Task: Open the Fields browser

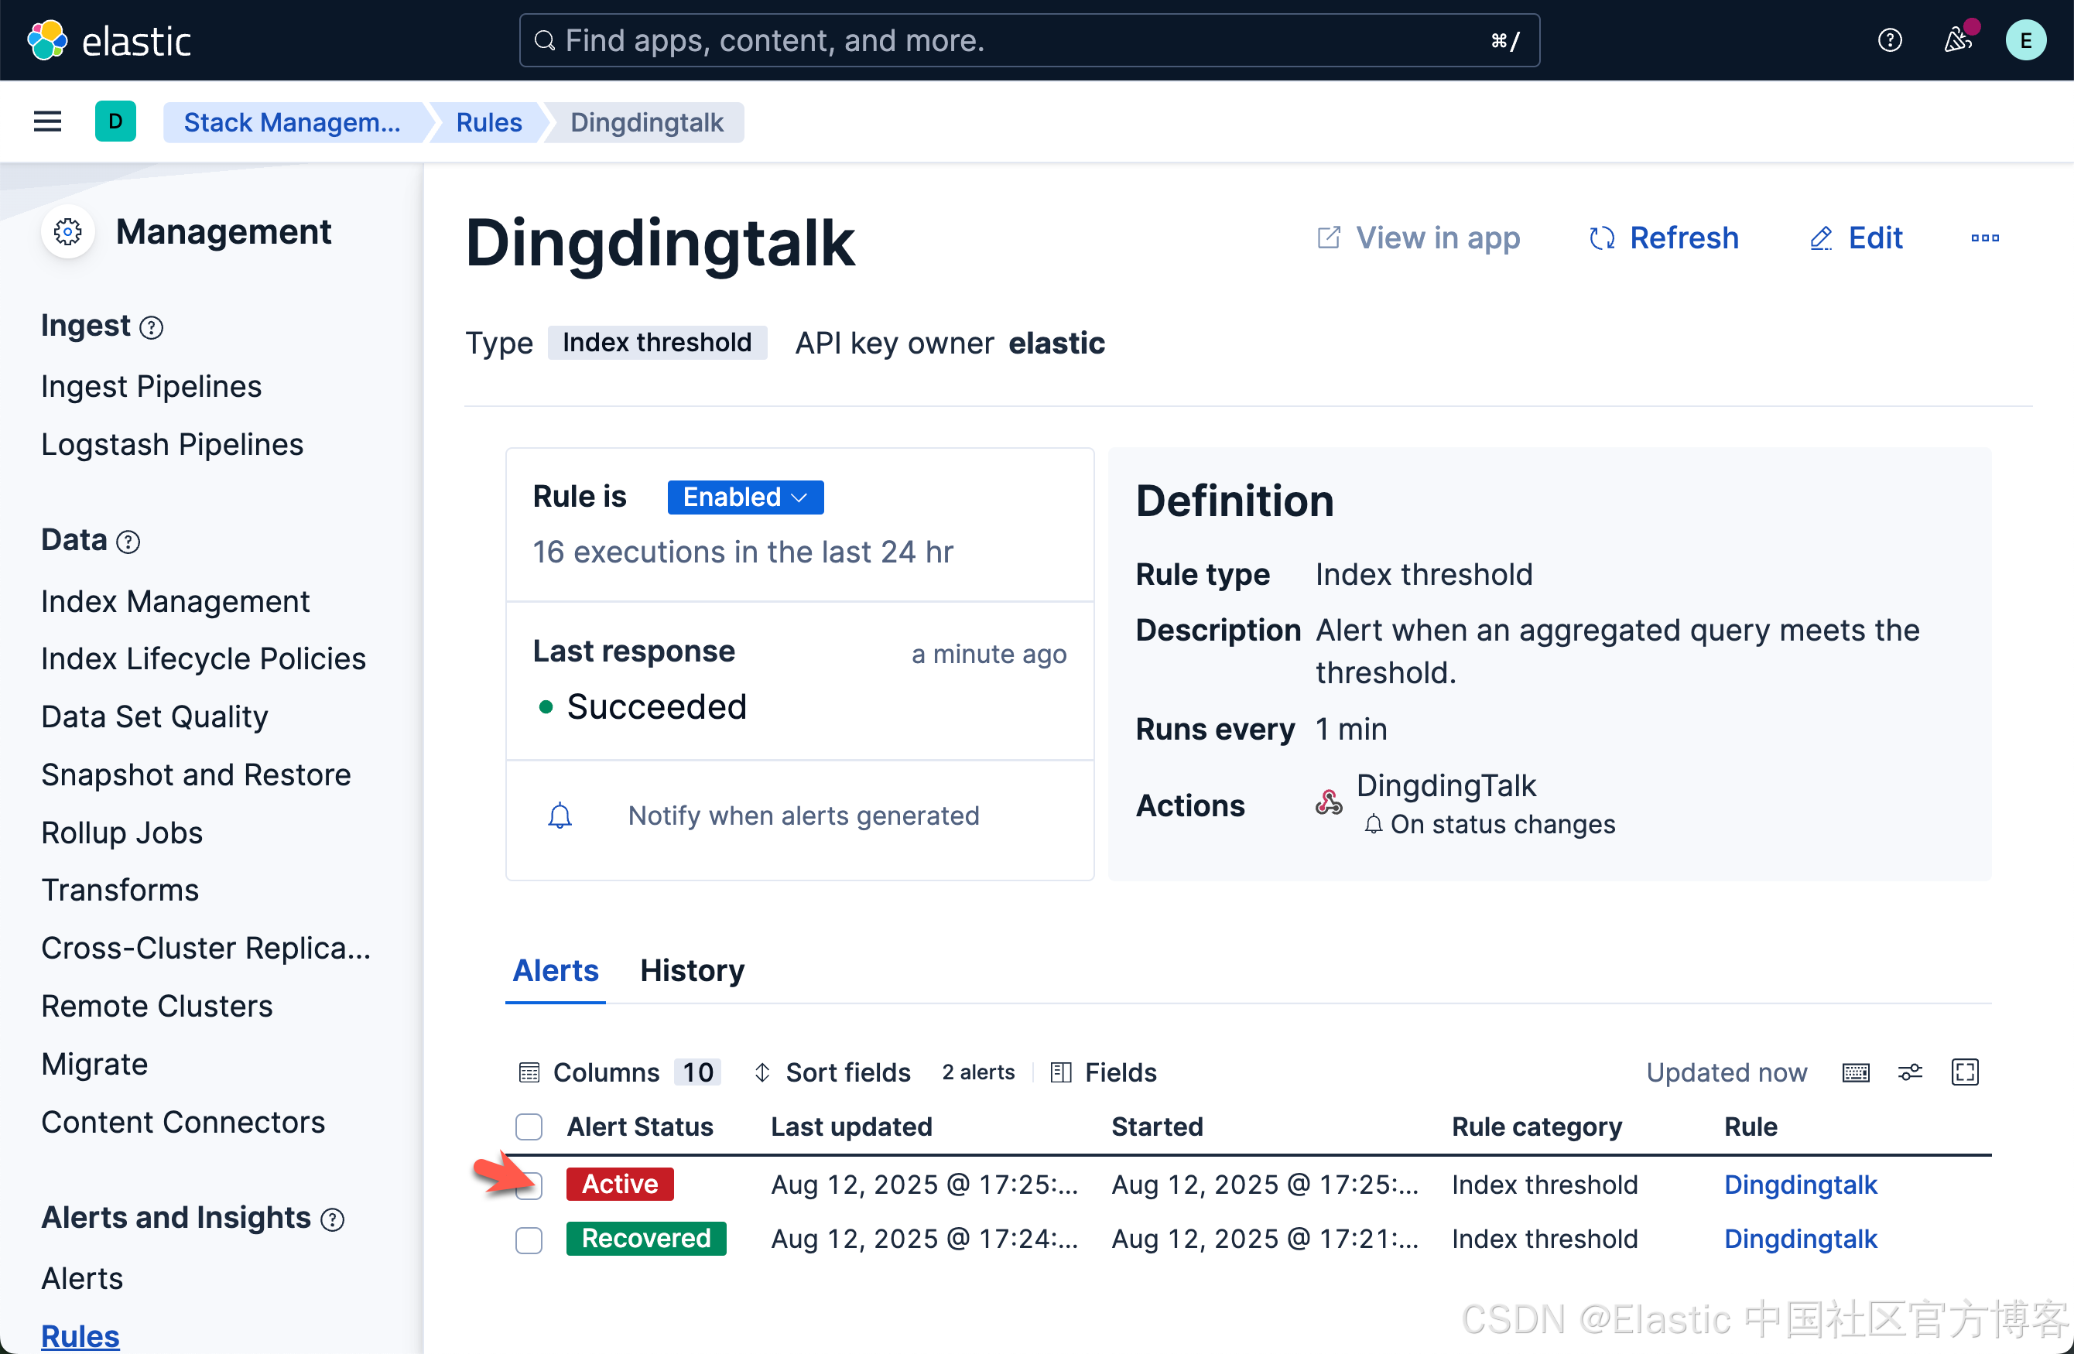Action: point(1104,1072)
